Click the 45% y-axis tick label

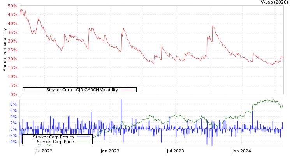[x=12, y=15]
